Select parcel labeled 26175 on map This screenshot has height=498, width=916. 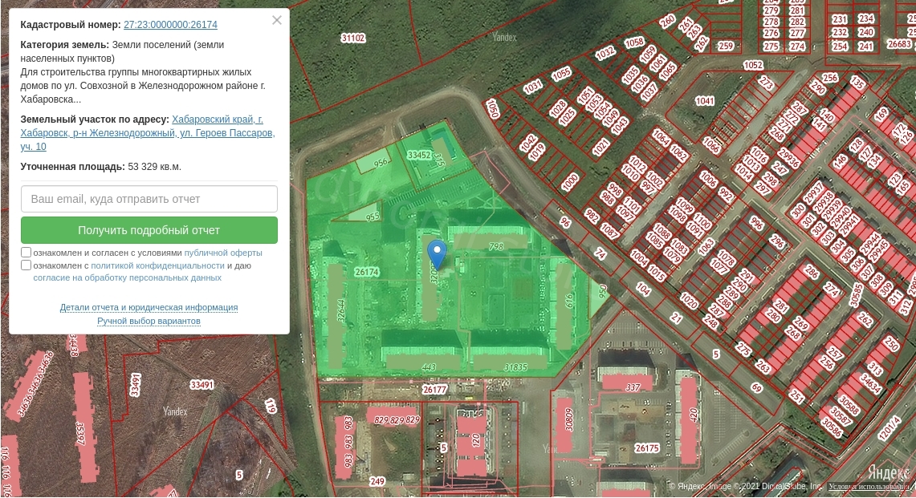(x=646, y=448)
